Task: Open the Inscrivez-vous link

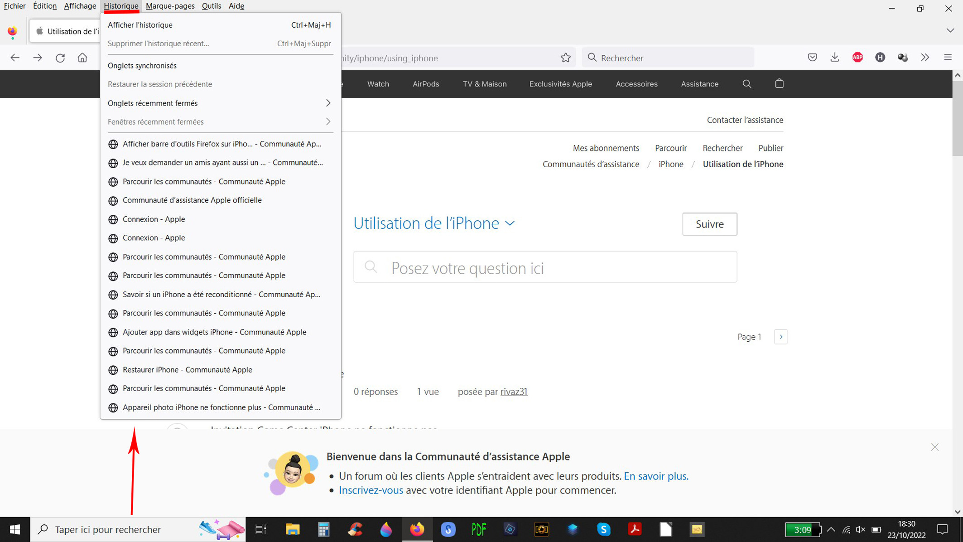Action: tap(371, 490)
